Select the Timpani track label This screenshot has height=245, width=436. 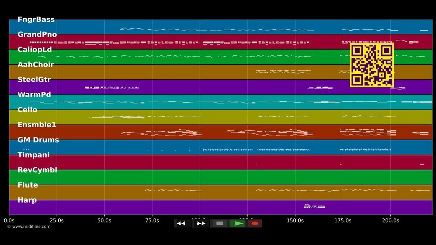(33, 155)
